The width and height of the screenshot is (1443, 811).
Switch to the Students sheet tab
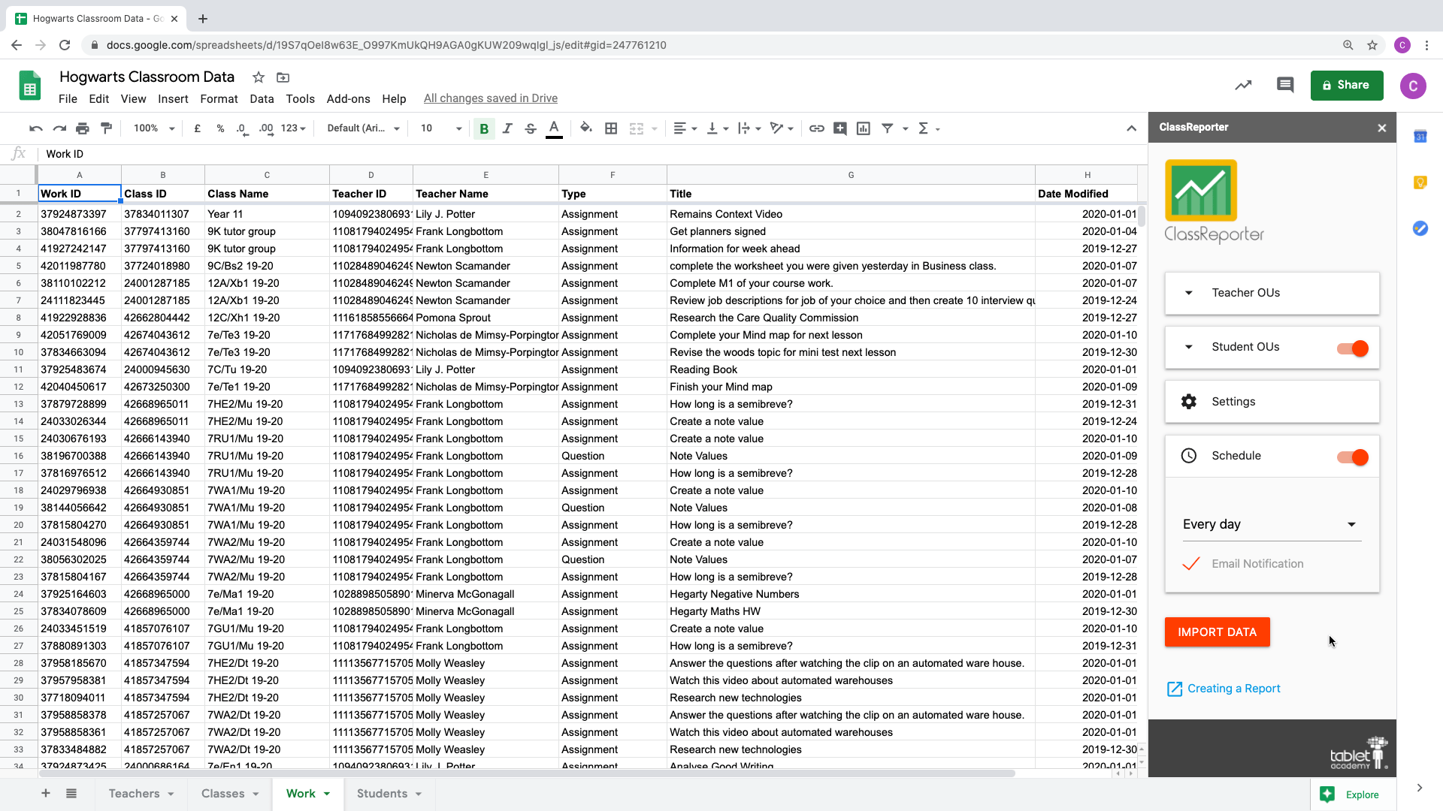(382, 794)
